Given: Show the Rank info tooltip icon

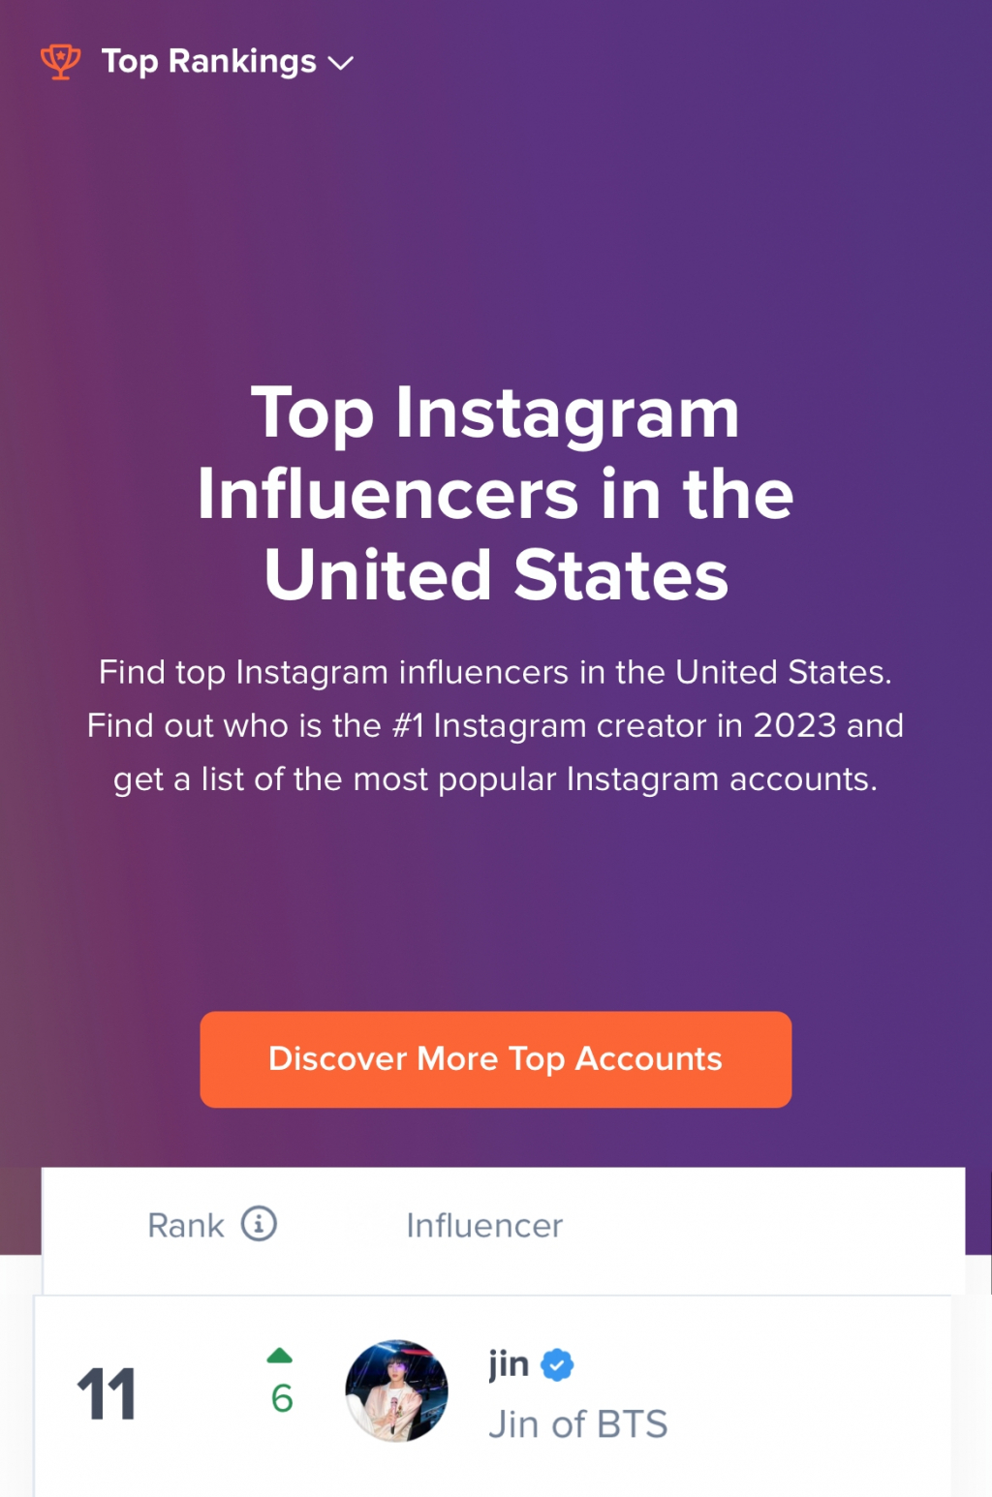Looking at the screenshot, I should [259, 1224].
